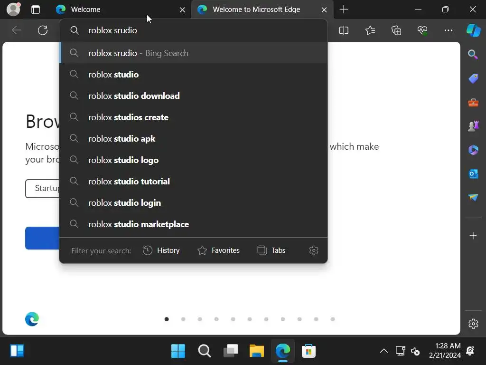Image resolution: width=486 pixels, height=365 pixels.
Task: Open a new tab with plus
Action: (344, 10)
